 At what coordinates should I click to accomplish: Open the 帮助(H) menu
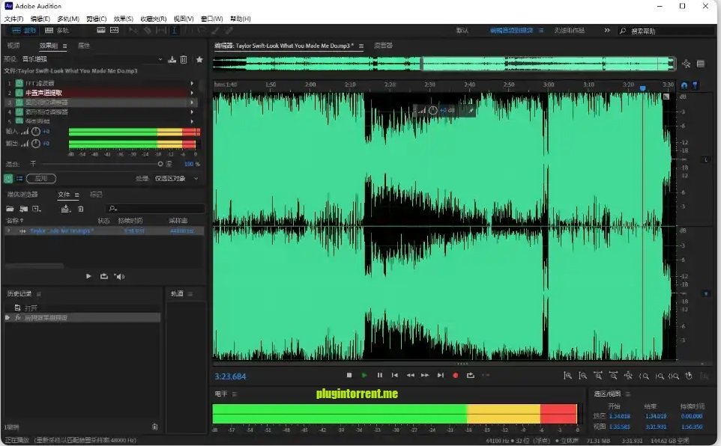point(241,19)
